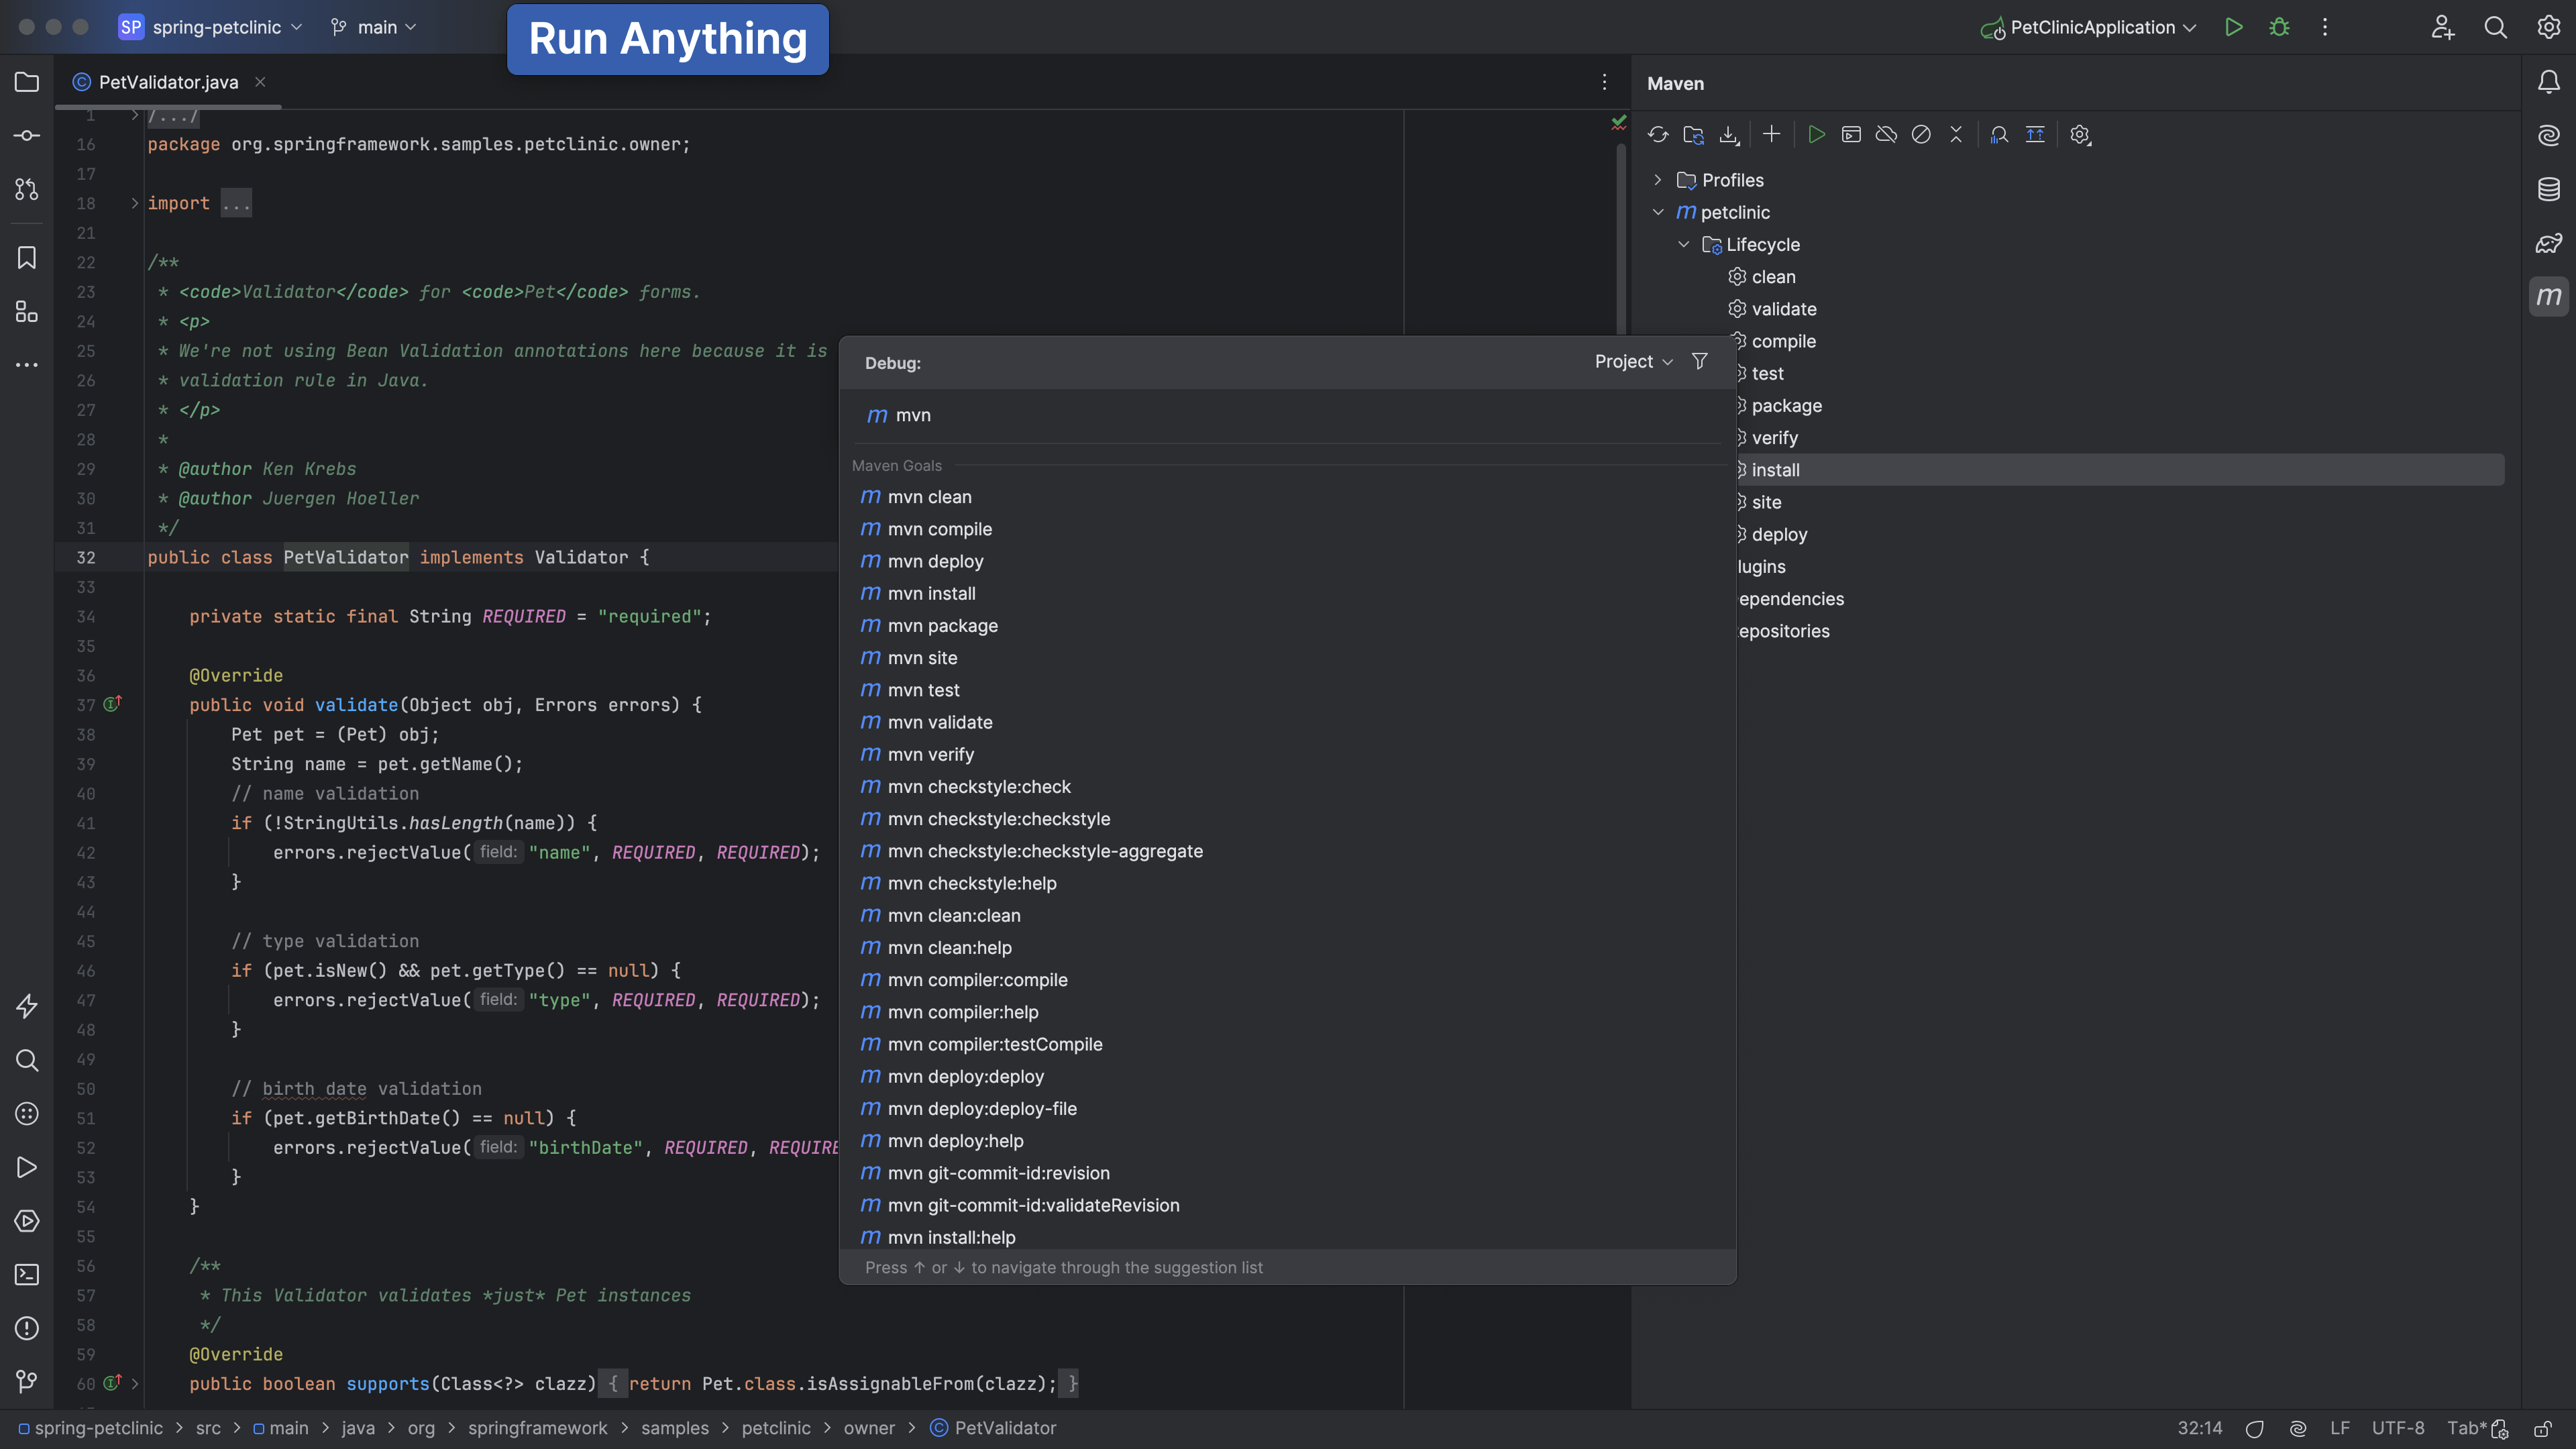
Task: Open the main branch dropdown
Action: [x=374, y=27]
